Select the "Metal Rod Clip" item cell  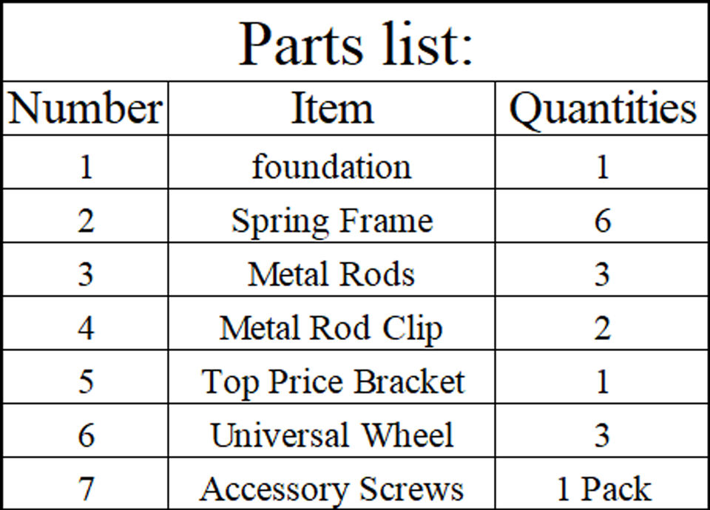tap(332, 327)
